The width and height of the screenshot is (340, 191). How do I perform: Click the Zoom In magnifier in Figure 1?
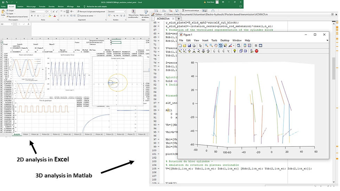[206, 46]
